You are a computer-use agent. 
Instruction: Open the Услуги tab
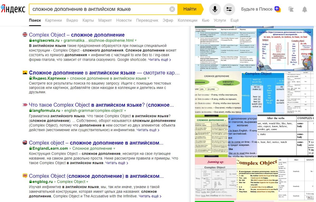[x=220, y=20]
